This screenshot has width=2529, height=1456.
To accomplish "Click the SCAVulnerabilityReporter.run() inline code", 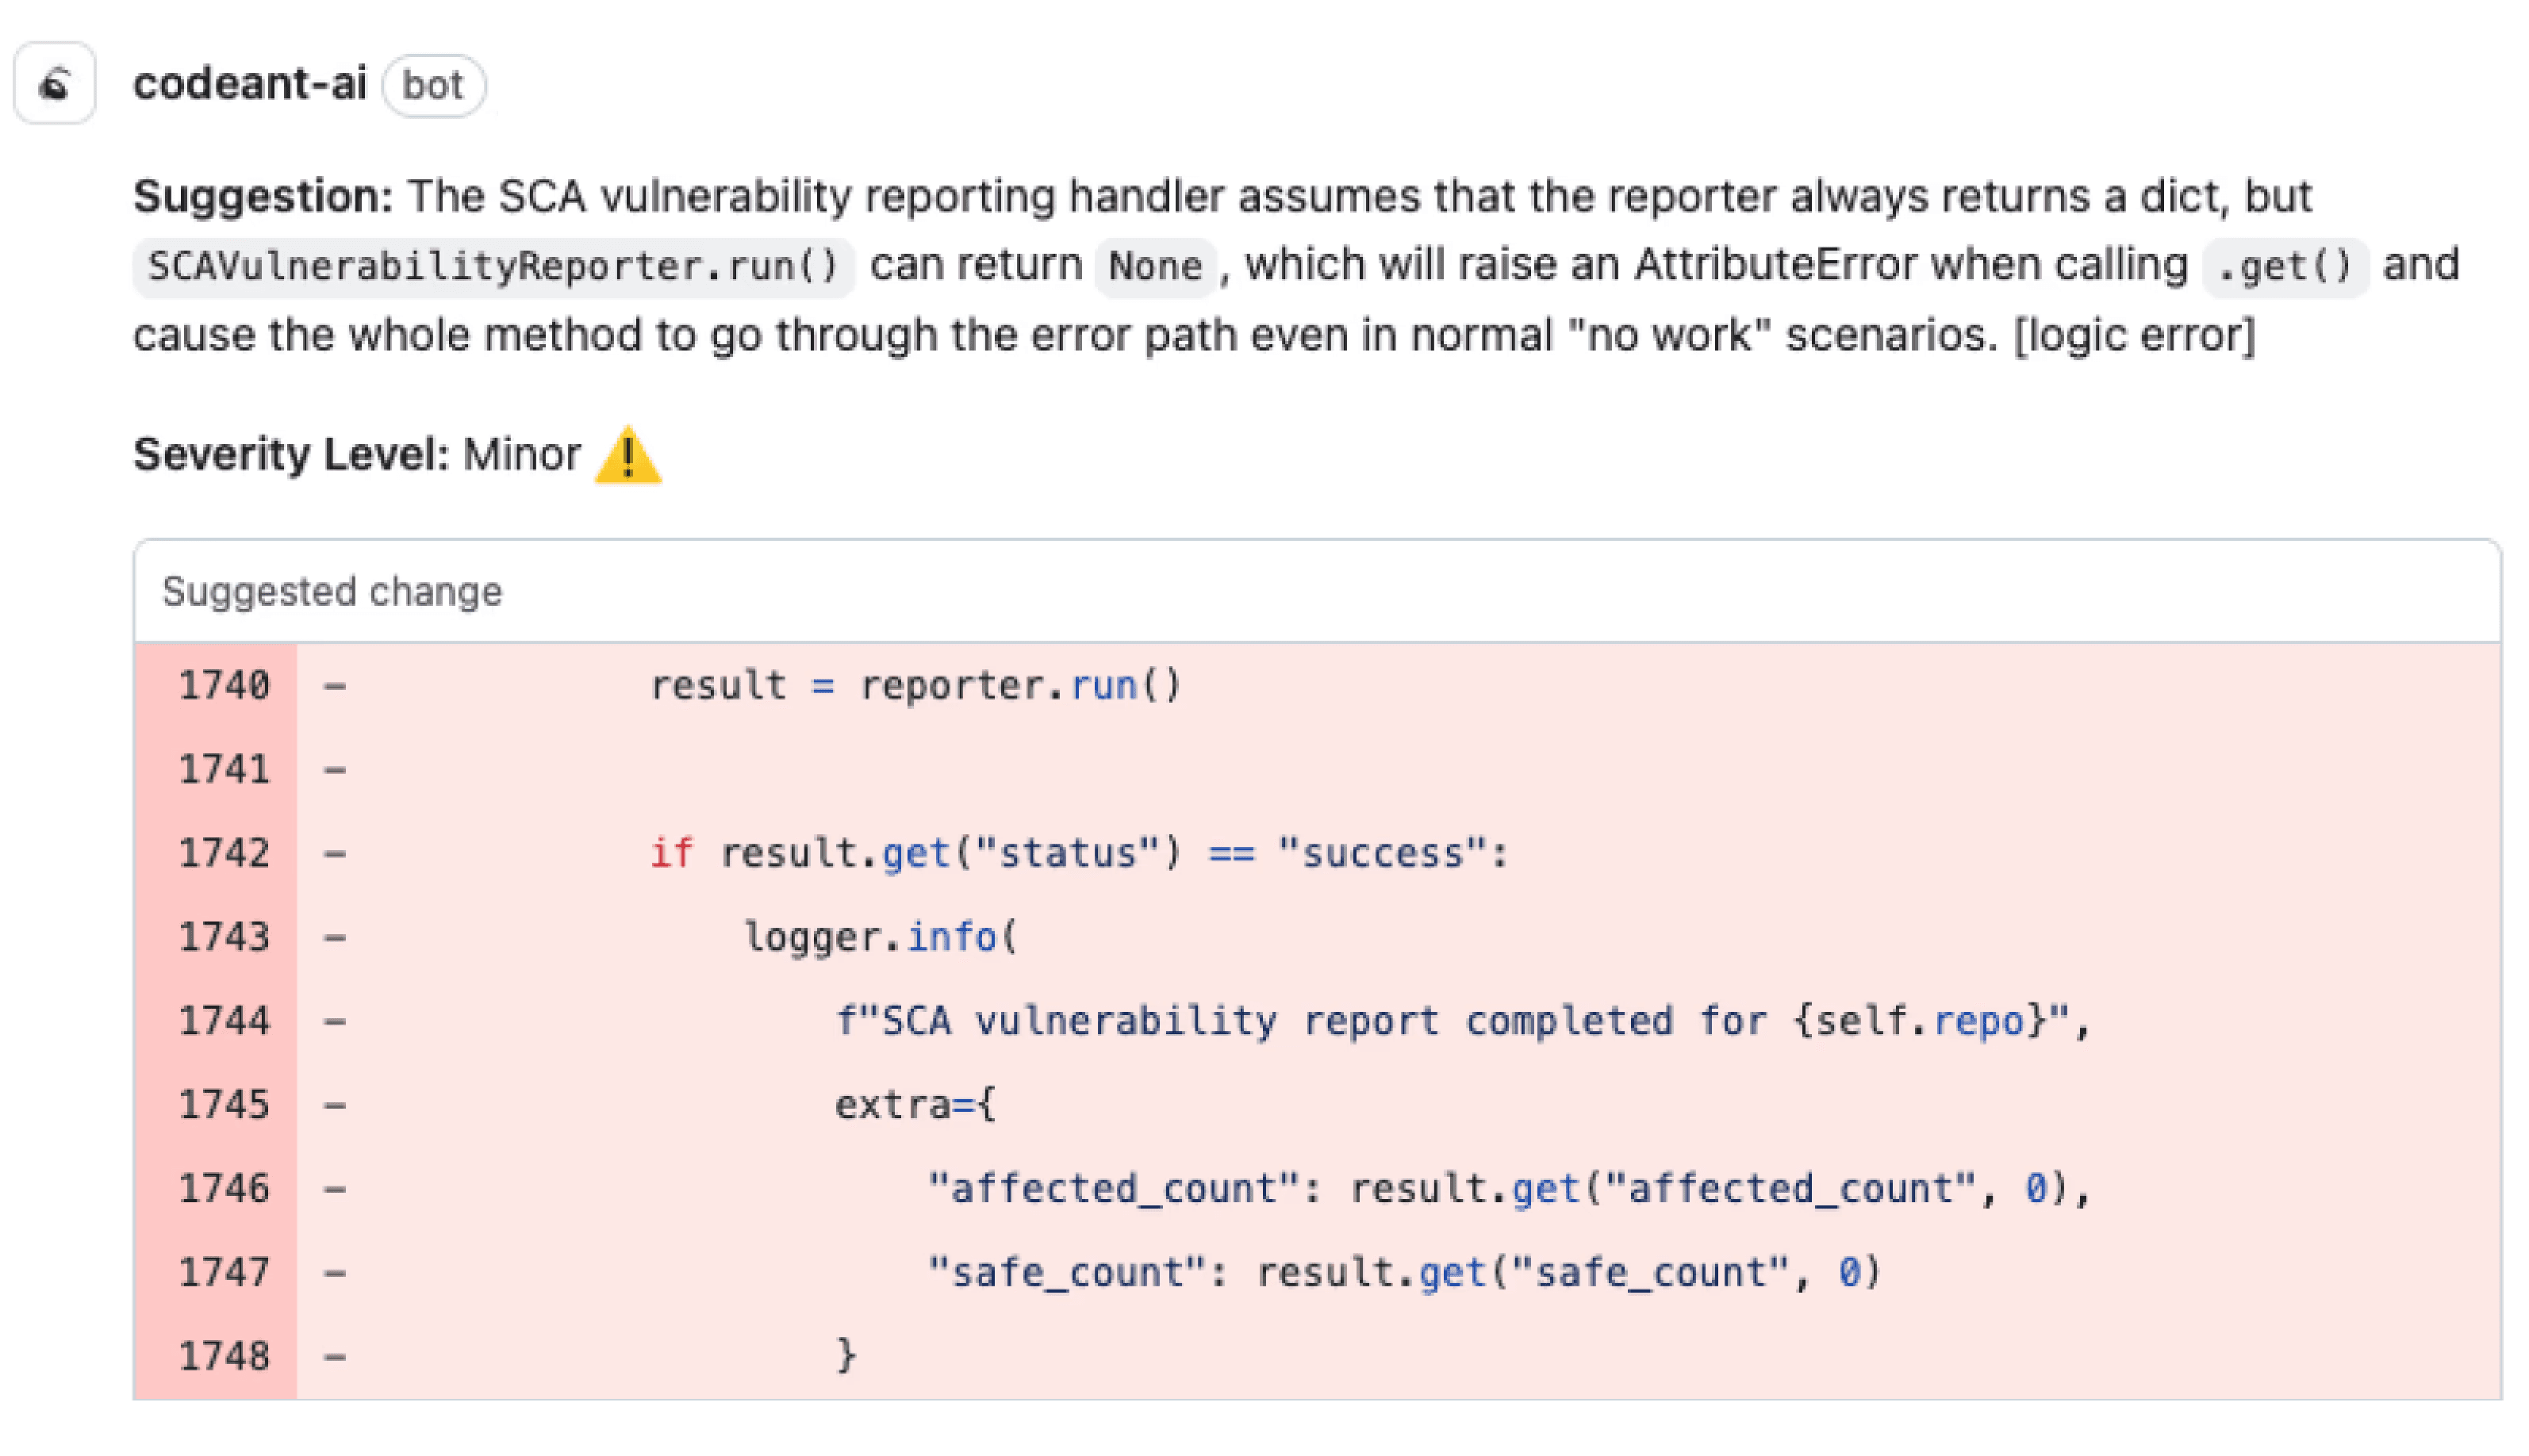I will point(492,265).
